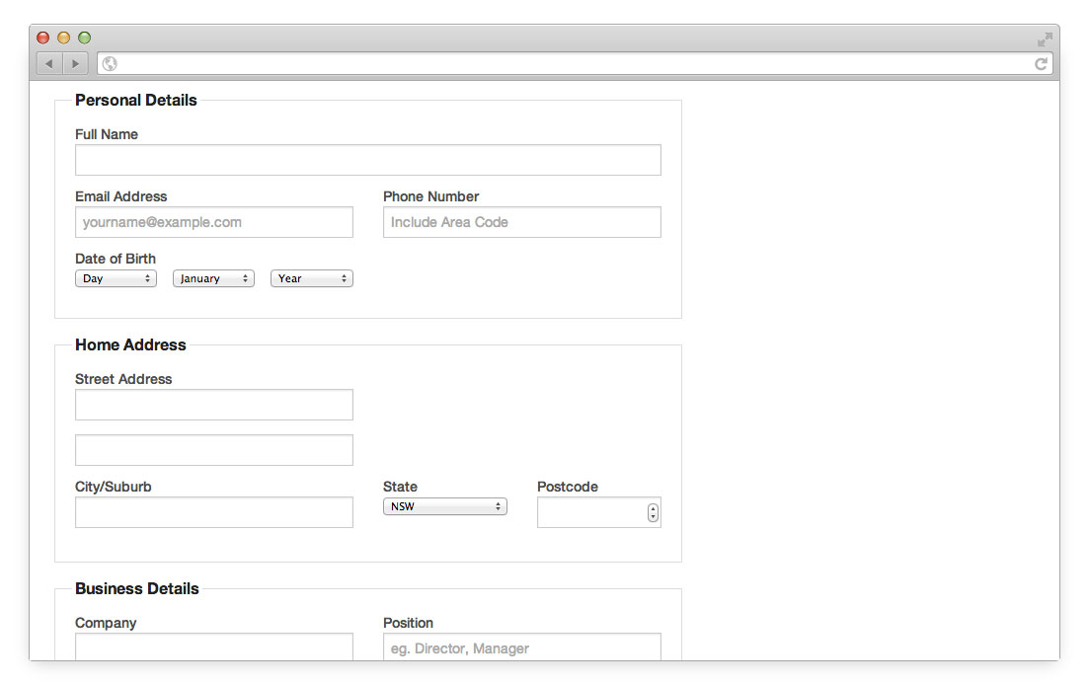Click the browser URL address bar
The height and width of the screenshot is (684, 1089).
573,64
